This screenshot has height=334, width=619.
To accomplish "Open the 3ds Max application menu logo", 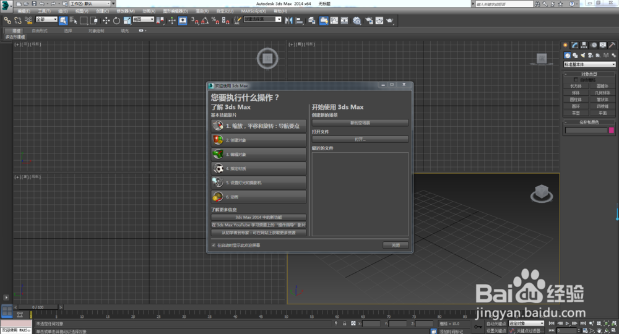I will click(6, 6).
